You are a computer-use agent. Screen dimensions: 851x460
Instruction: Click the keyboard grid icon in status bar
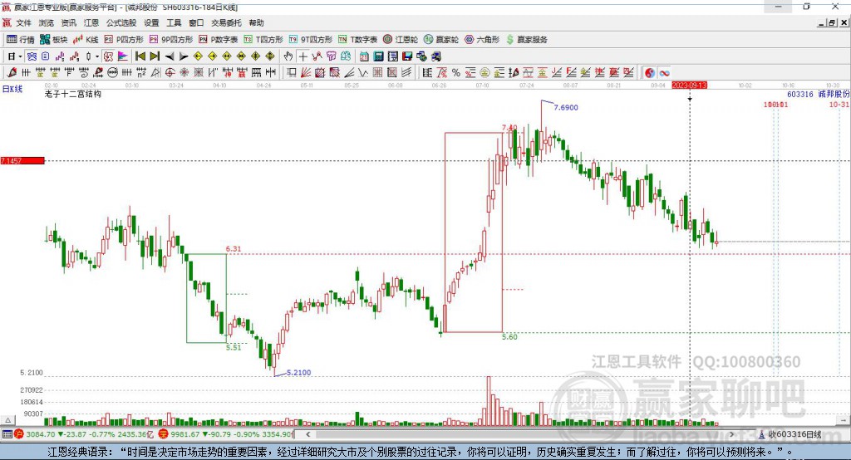(x=7, y=434)
